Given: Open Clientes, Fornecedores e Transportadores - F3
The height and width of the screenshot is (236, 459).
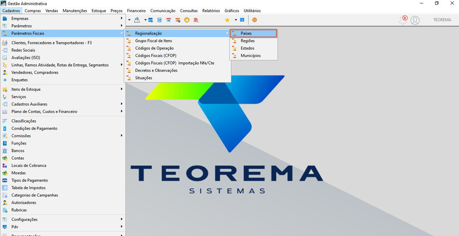Looking at the screenshot, I should point(63,42).
